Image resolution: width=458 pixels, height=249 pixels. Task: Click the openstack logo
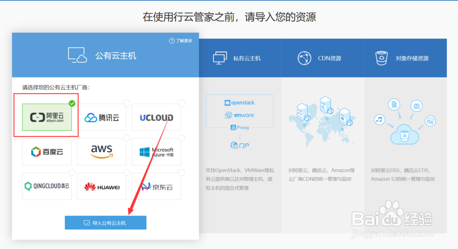click(x=240, y=102)
